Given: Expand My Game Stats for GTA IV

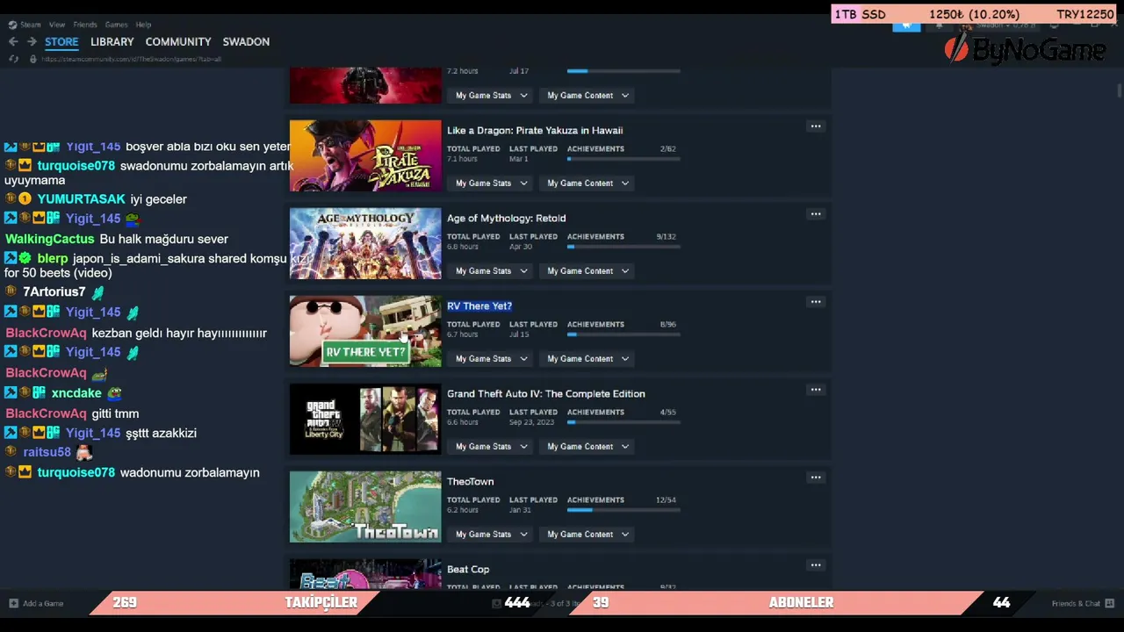Looking at the screenshot, I should [491, 447].
